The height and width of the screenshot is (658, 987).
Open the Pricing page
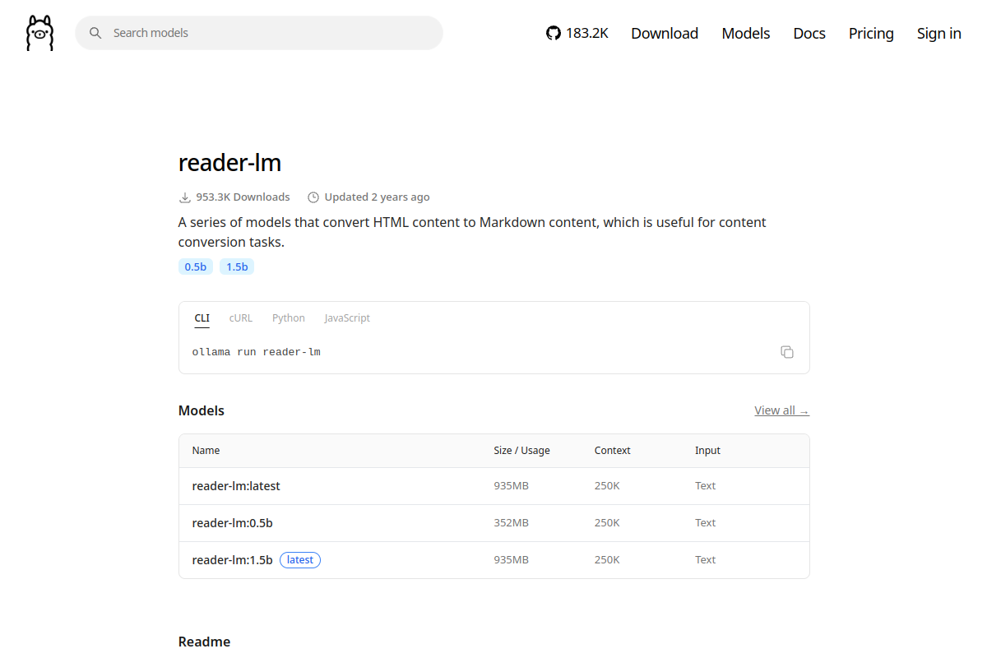tap(871, 33)
